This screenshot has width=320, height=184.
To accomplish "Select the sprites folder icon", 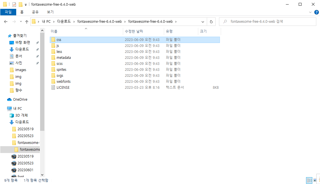I will 53,69.
